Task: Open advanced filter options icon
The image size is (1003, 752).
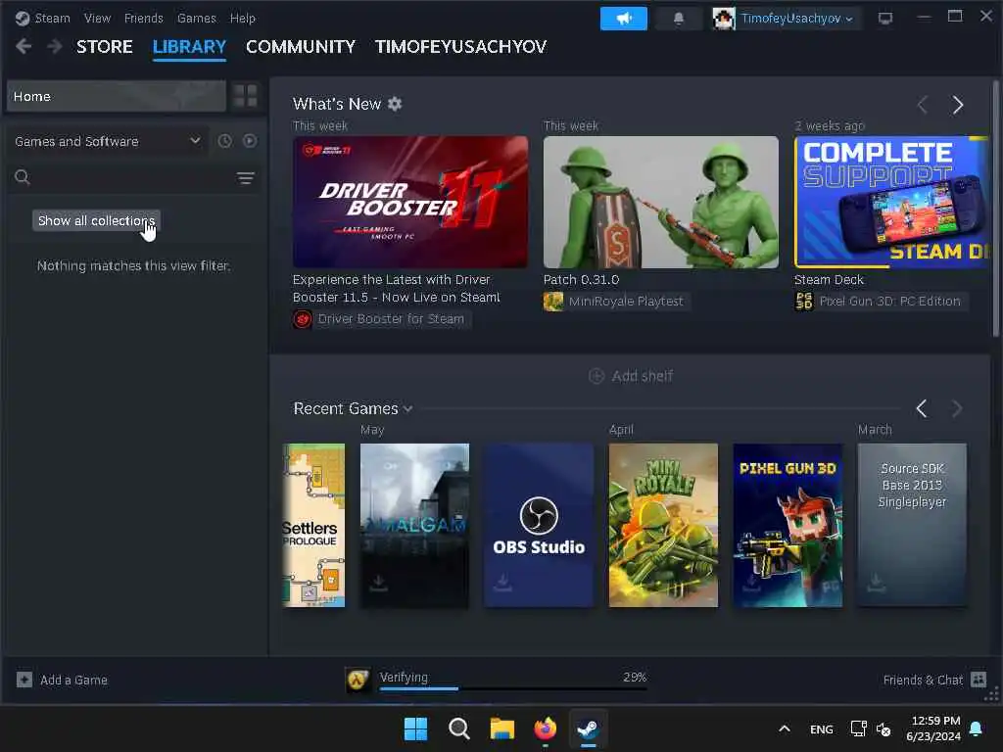Action: [x=246, y=178]
